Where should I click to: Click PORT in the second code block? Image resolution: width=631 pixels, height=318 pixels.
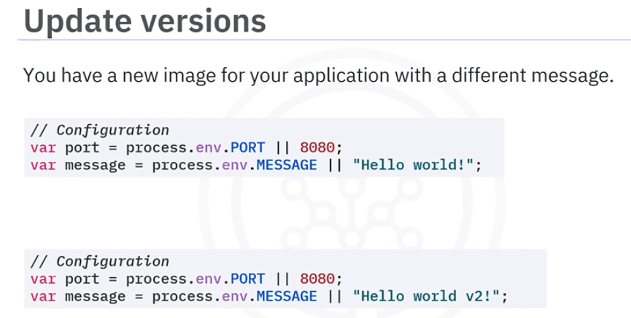[x=249, y=279]
